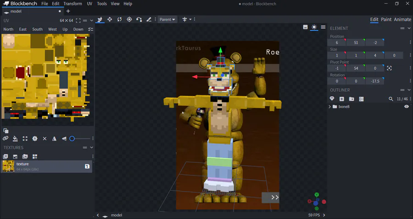The height and width of the screenshot is (219, 413).
Task: Toggle UV fullscreen icon
Action: 78,21
